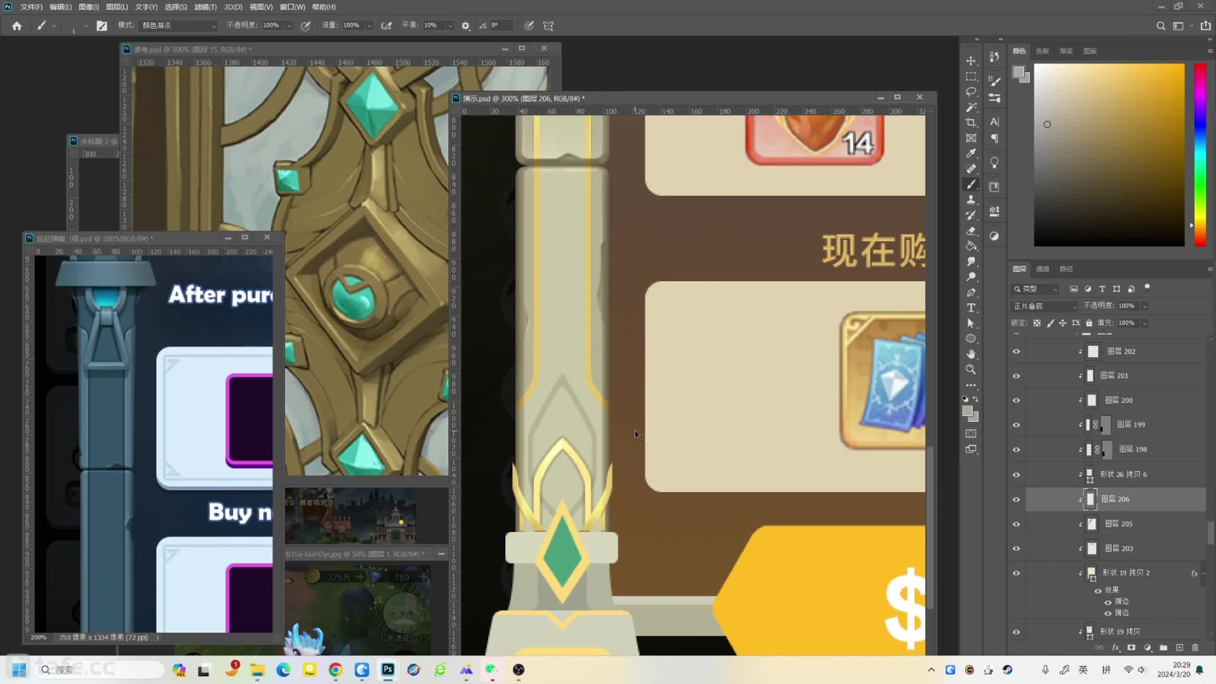Select the Hand tool
Image resolution: width=1216 pixels, height=684 pixels.
(x=971, y=354)
